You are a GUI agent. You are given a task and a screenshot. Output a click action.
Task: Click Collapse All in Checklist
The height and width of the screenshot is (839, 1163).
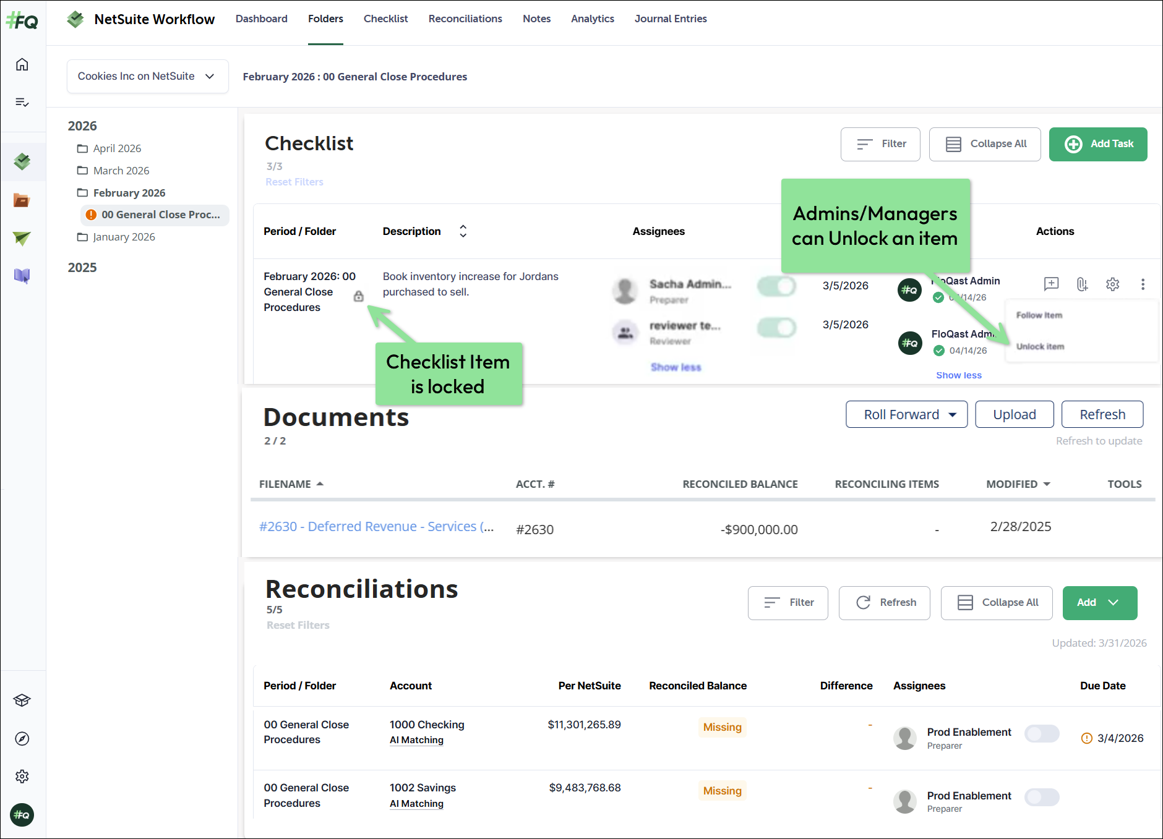(985, 144)
